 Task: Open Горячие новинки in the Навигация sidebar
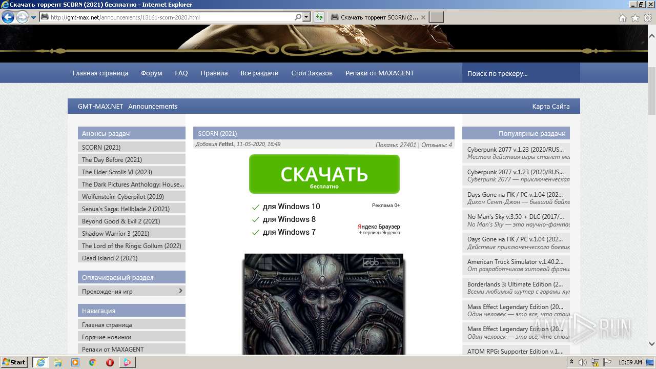[132, 337]
